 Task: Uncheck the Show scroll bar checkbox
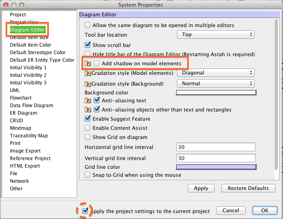pos(88,45)
